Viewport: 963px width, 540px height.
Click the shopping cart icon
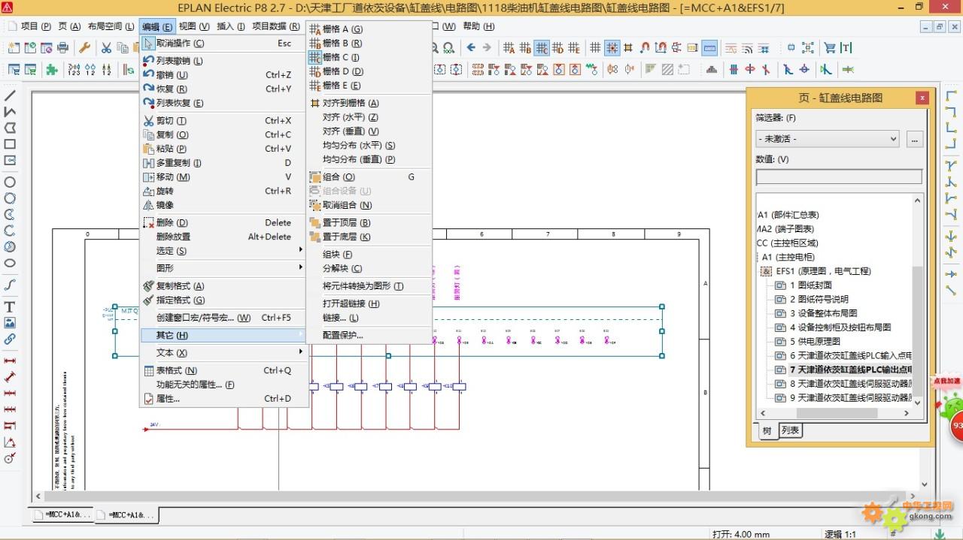(830, 48)
